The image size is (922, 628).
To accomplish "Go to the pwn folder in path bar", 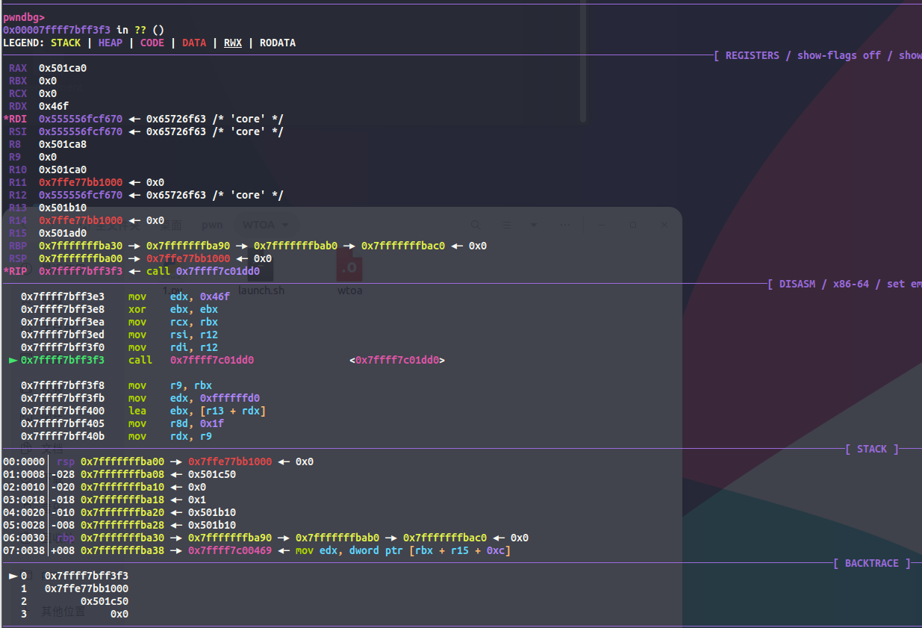I will click(x=212, y=224).
